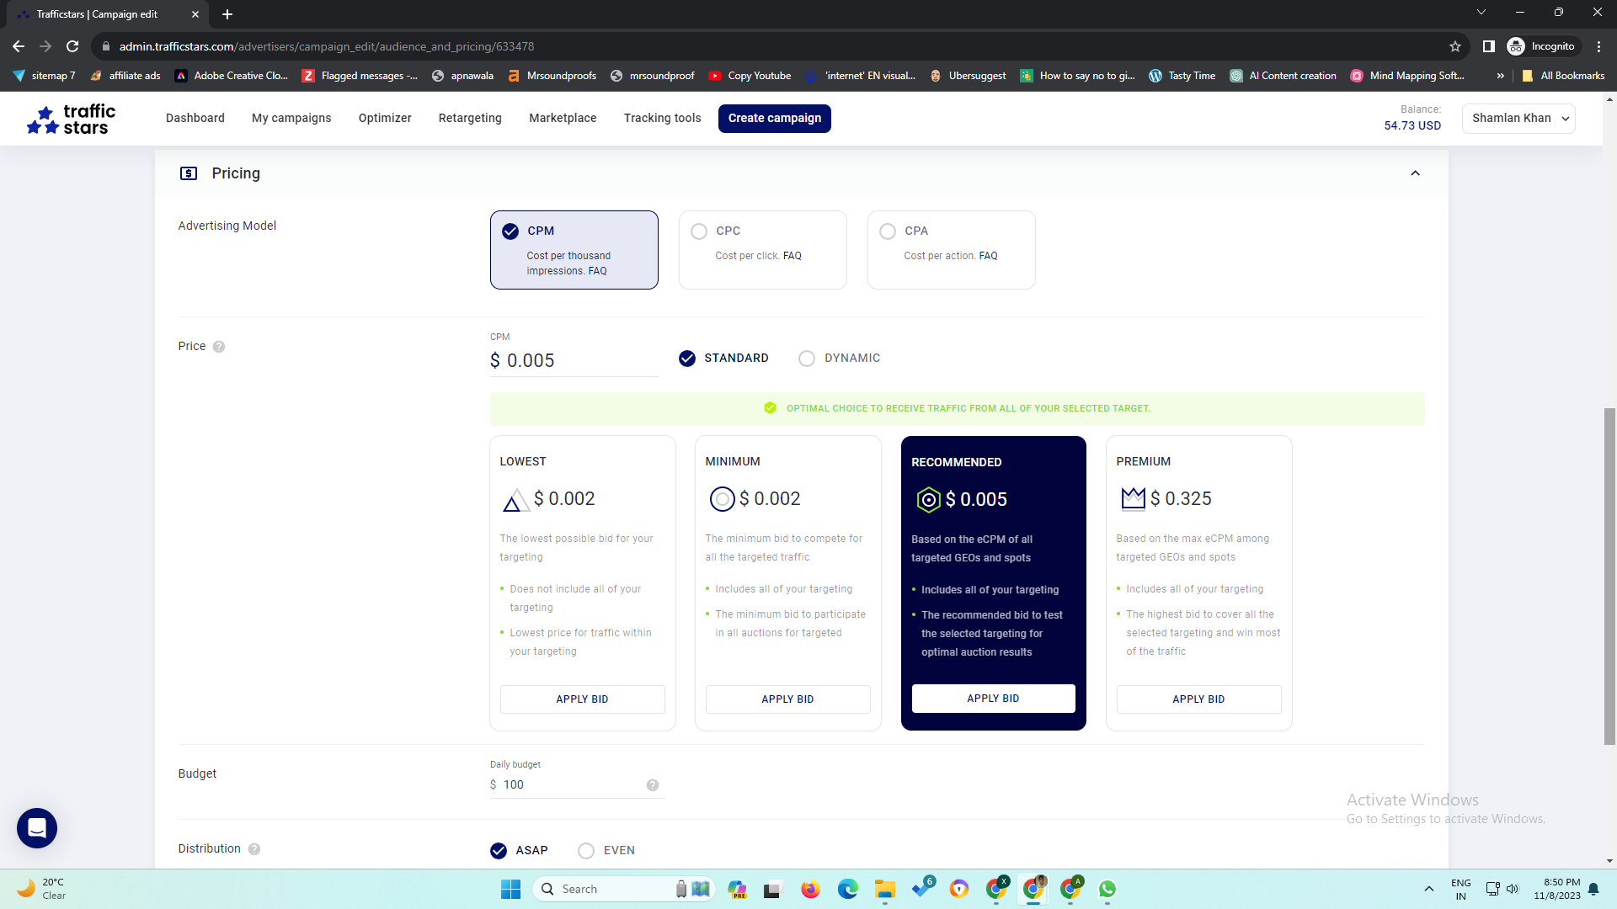Click the Pricing section dollar icon
The width and height of the screenshot is (1617, 909).
tap(189, 173)
